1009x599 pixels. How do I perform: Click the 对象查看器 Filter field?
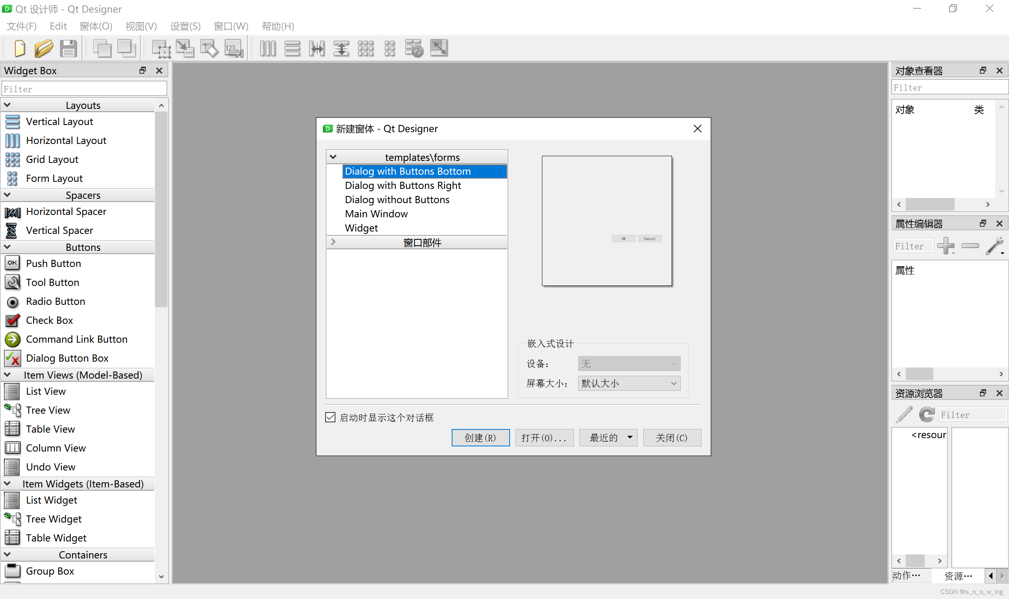(950, 88)
